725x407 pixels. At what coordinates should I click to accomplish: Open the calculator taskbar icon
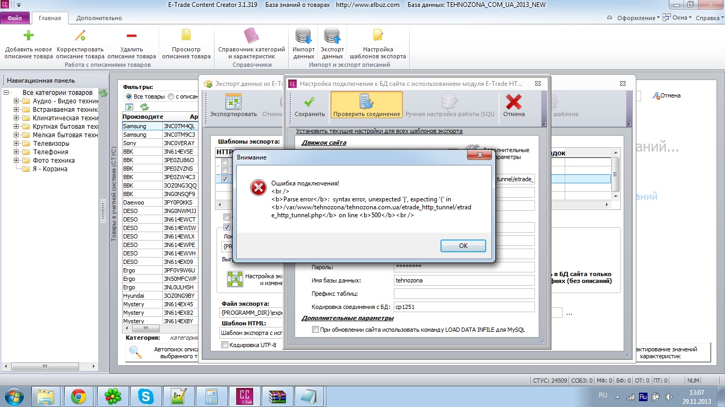tap(212, 396)
